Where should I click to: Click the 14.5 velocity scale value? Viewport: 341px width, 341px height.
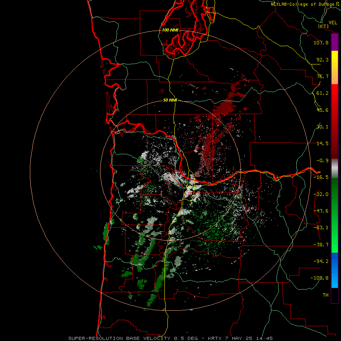322,144
